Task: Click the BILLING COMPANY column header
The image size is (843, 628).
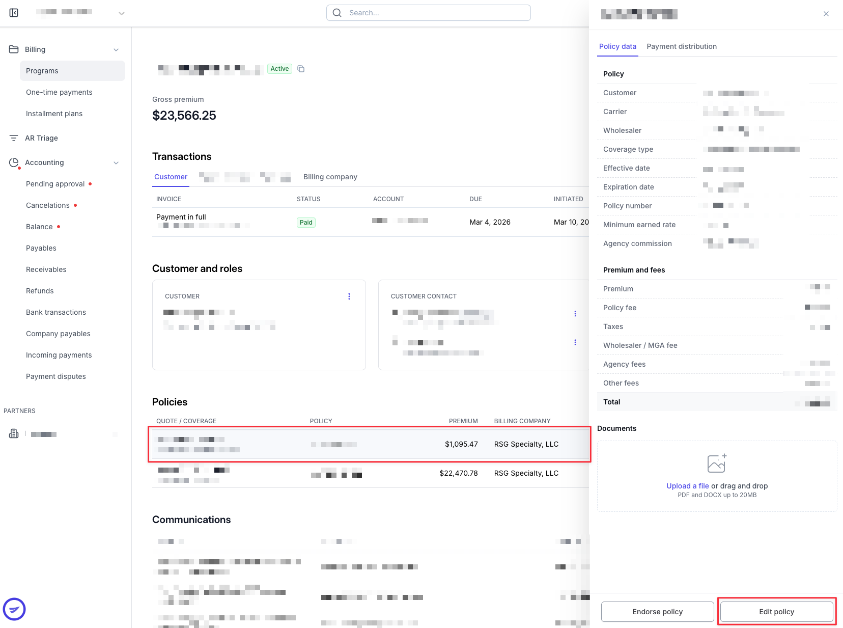Action: pos(522,421)
